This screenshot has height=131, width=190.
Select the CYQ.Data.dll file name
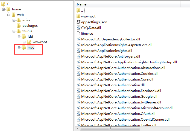91,28
